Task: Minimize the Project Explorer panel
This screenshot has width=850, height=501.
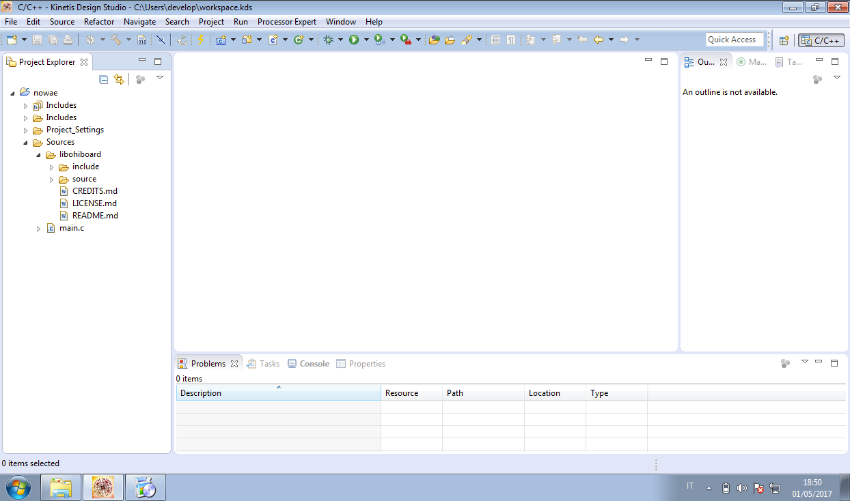Action: pos(142,61)
